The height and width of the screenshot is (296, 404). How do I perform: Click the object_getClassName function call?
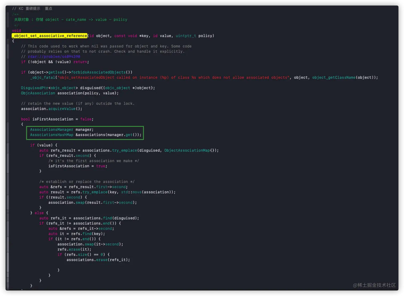pyautogui.click(x=334, y=77)
